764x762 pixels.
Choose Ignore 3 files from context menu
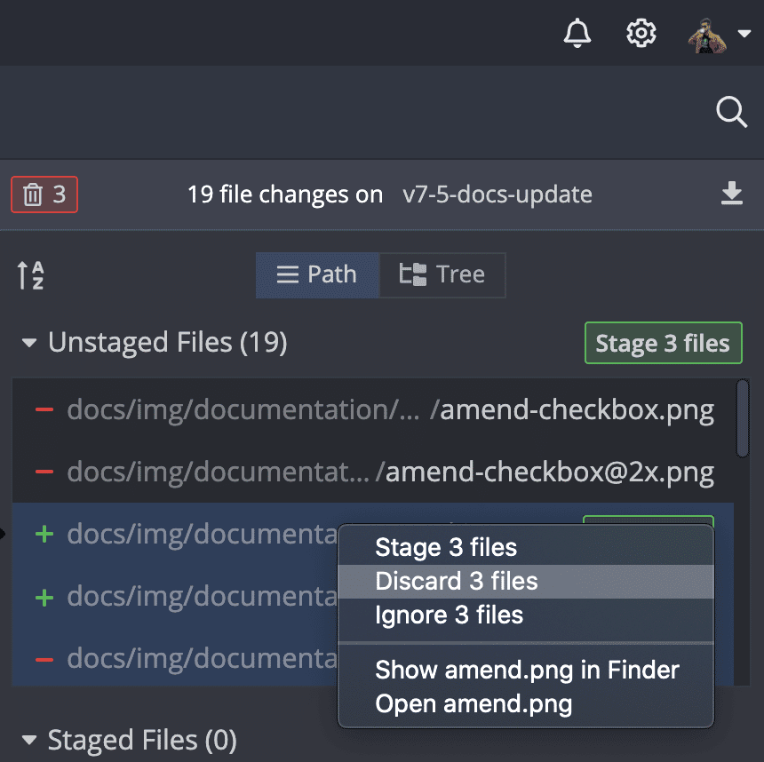pyautogui.click(x=450, y=615)
